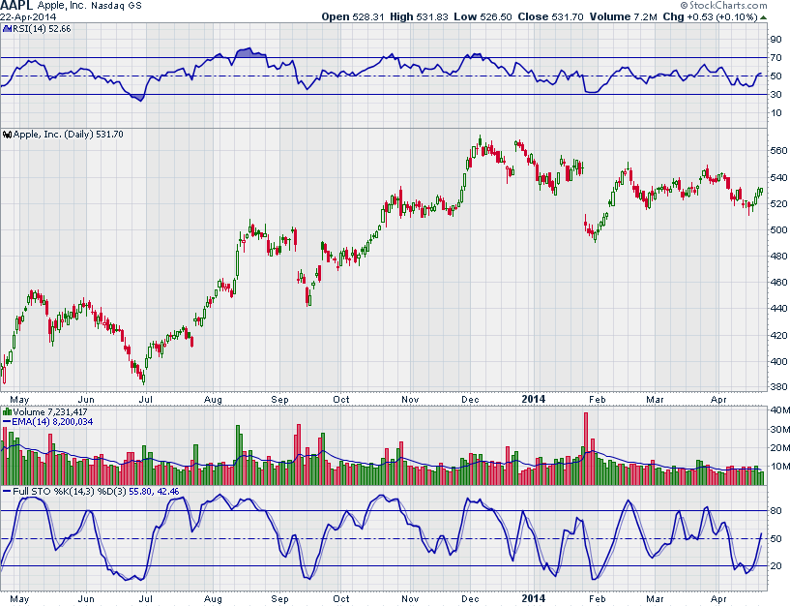Click the Aug label below the price chart
This screenshot has width=790, height=606.
[213, 400]
